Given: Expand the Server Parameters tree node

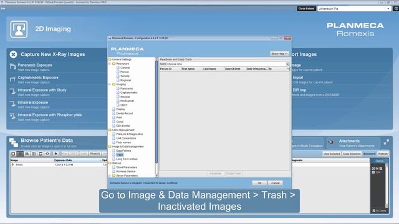Looking at the screenshot, I should pyautogui.click(x=110, y=175).
